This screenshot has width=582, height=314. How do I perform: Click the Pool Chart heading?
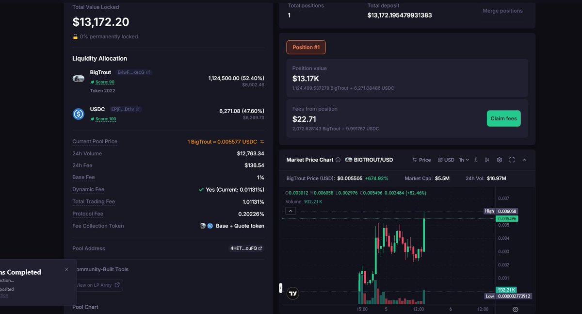click(85, 307)
